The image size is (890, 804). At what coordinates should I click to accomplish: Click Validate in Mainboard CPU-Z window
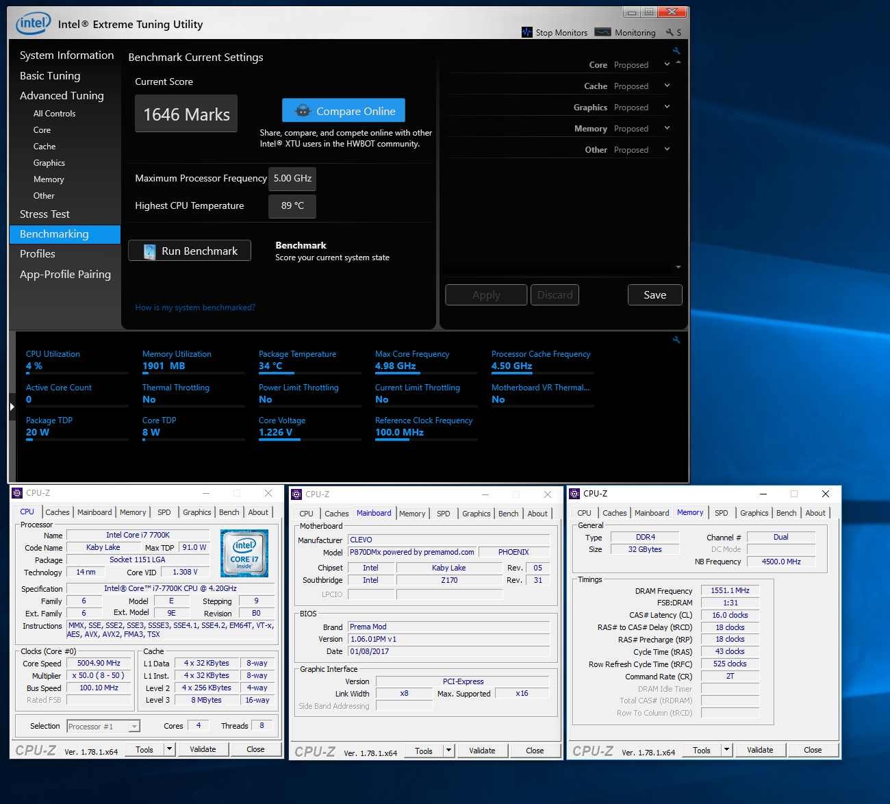482,751
